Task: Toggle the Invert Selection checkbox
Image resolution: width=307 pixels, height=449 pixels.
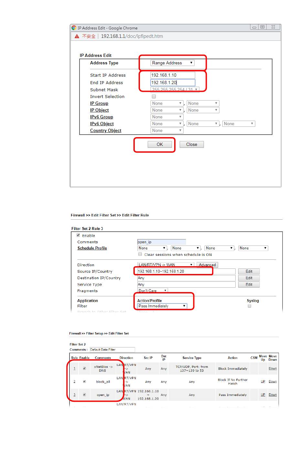Action: (154, 96)
